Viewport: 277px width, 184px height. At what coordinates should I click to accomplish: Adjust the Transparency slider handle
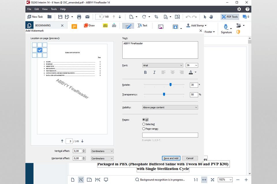click(x=164, y=94)
